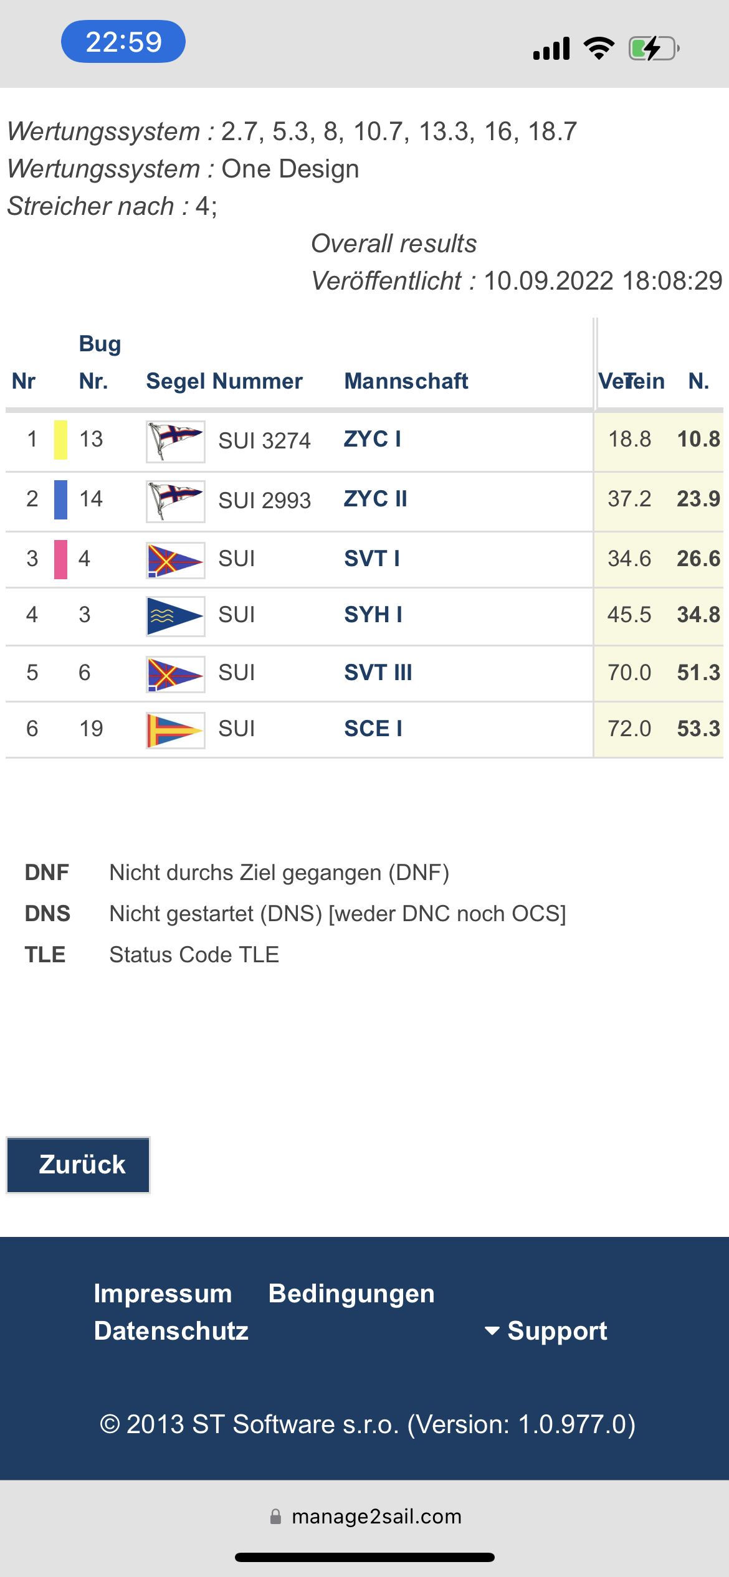This screenshot has height=1577, width=729.
Task: Tap the ZYC II club burgee flag
Action: click(x=175, y=501)
